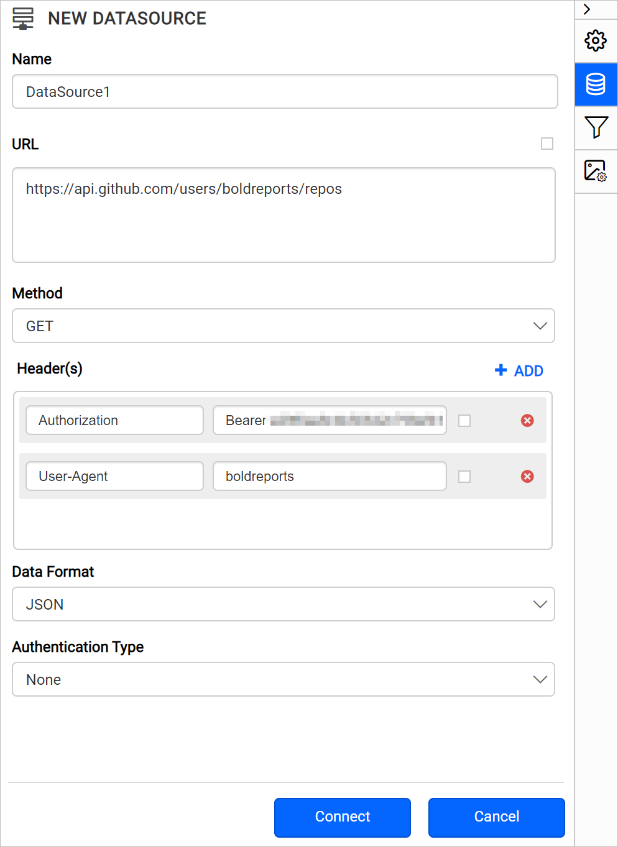Open the Method dropdown showing GET
The height and width of the screenshot is (847, 618).
pos(284,326)
